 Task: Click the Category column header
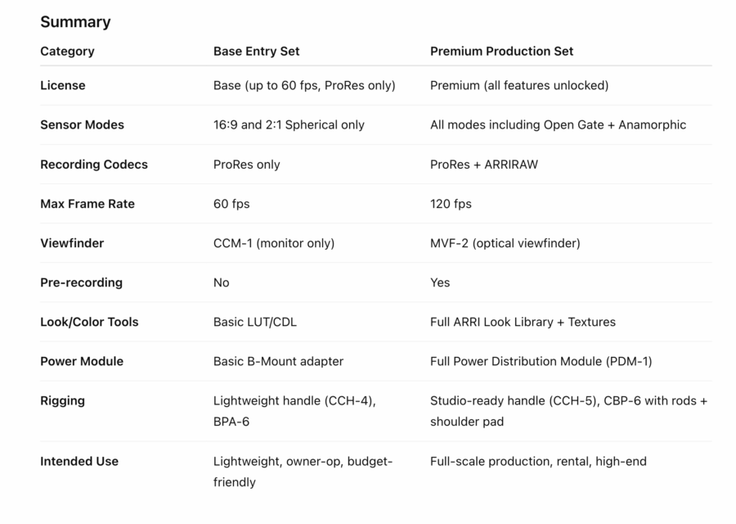point(67,51)
